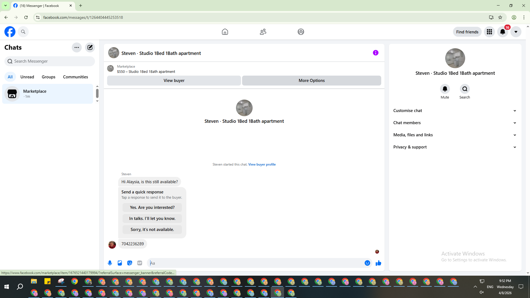Mute this conversation
The width and height of the screenshot is (530, 298).
point(445,89)
